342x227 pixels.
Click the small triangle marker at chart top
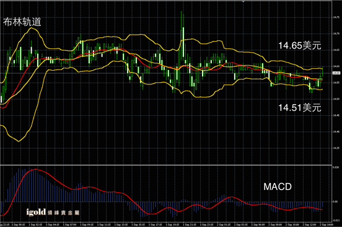click(x=243, y=1)
